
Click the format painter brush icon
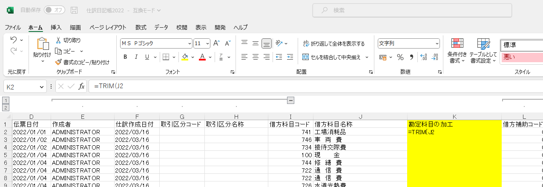point(59,62)
